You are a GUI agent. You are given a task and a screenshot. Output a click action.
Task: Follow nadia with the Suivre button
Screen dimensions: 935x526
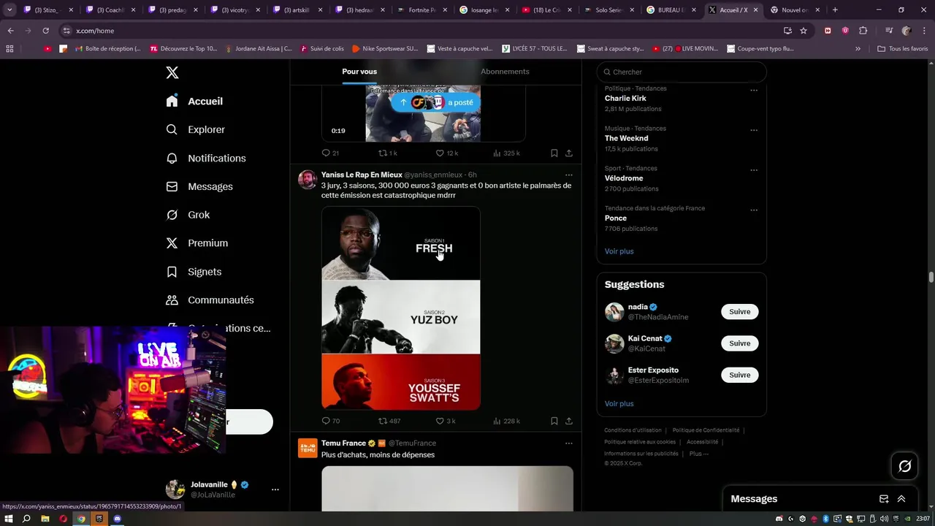(x=740, y=312)
